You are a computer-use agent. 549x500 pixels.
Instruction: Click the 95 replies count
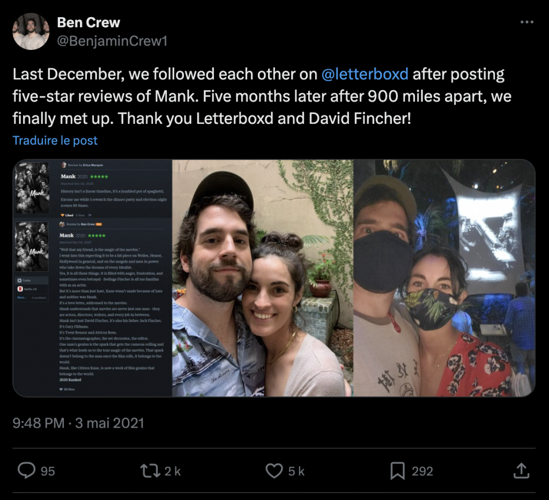tap(48, 472)
